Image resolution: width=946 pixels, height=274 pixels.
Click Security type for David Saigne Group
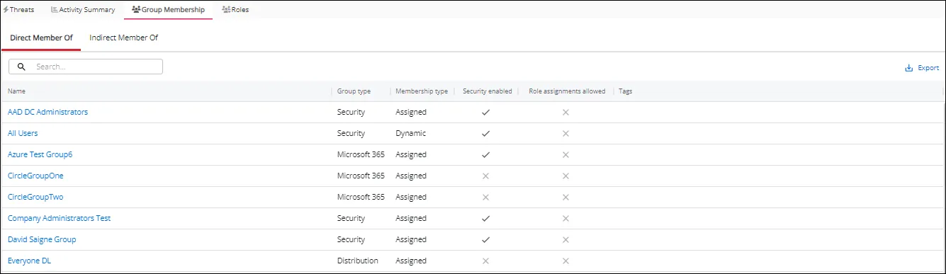[351, 239]
